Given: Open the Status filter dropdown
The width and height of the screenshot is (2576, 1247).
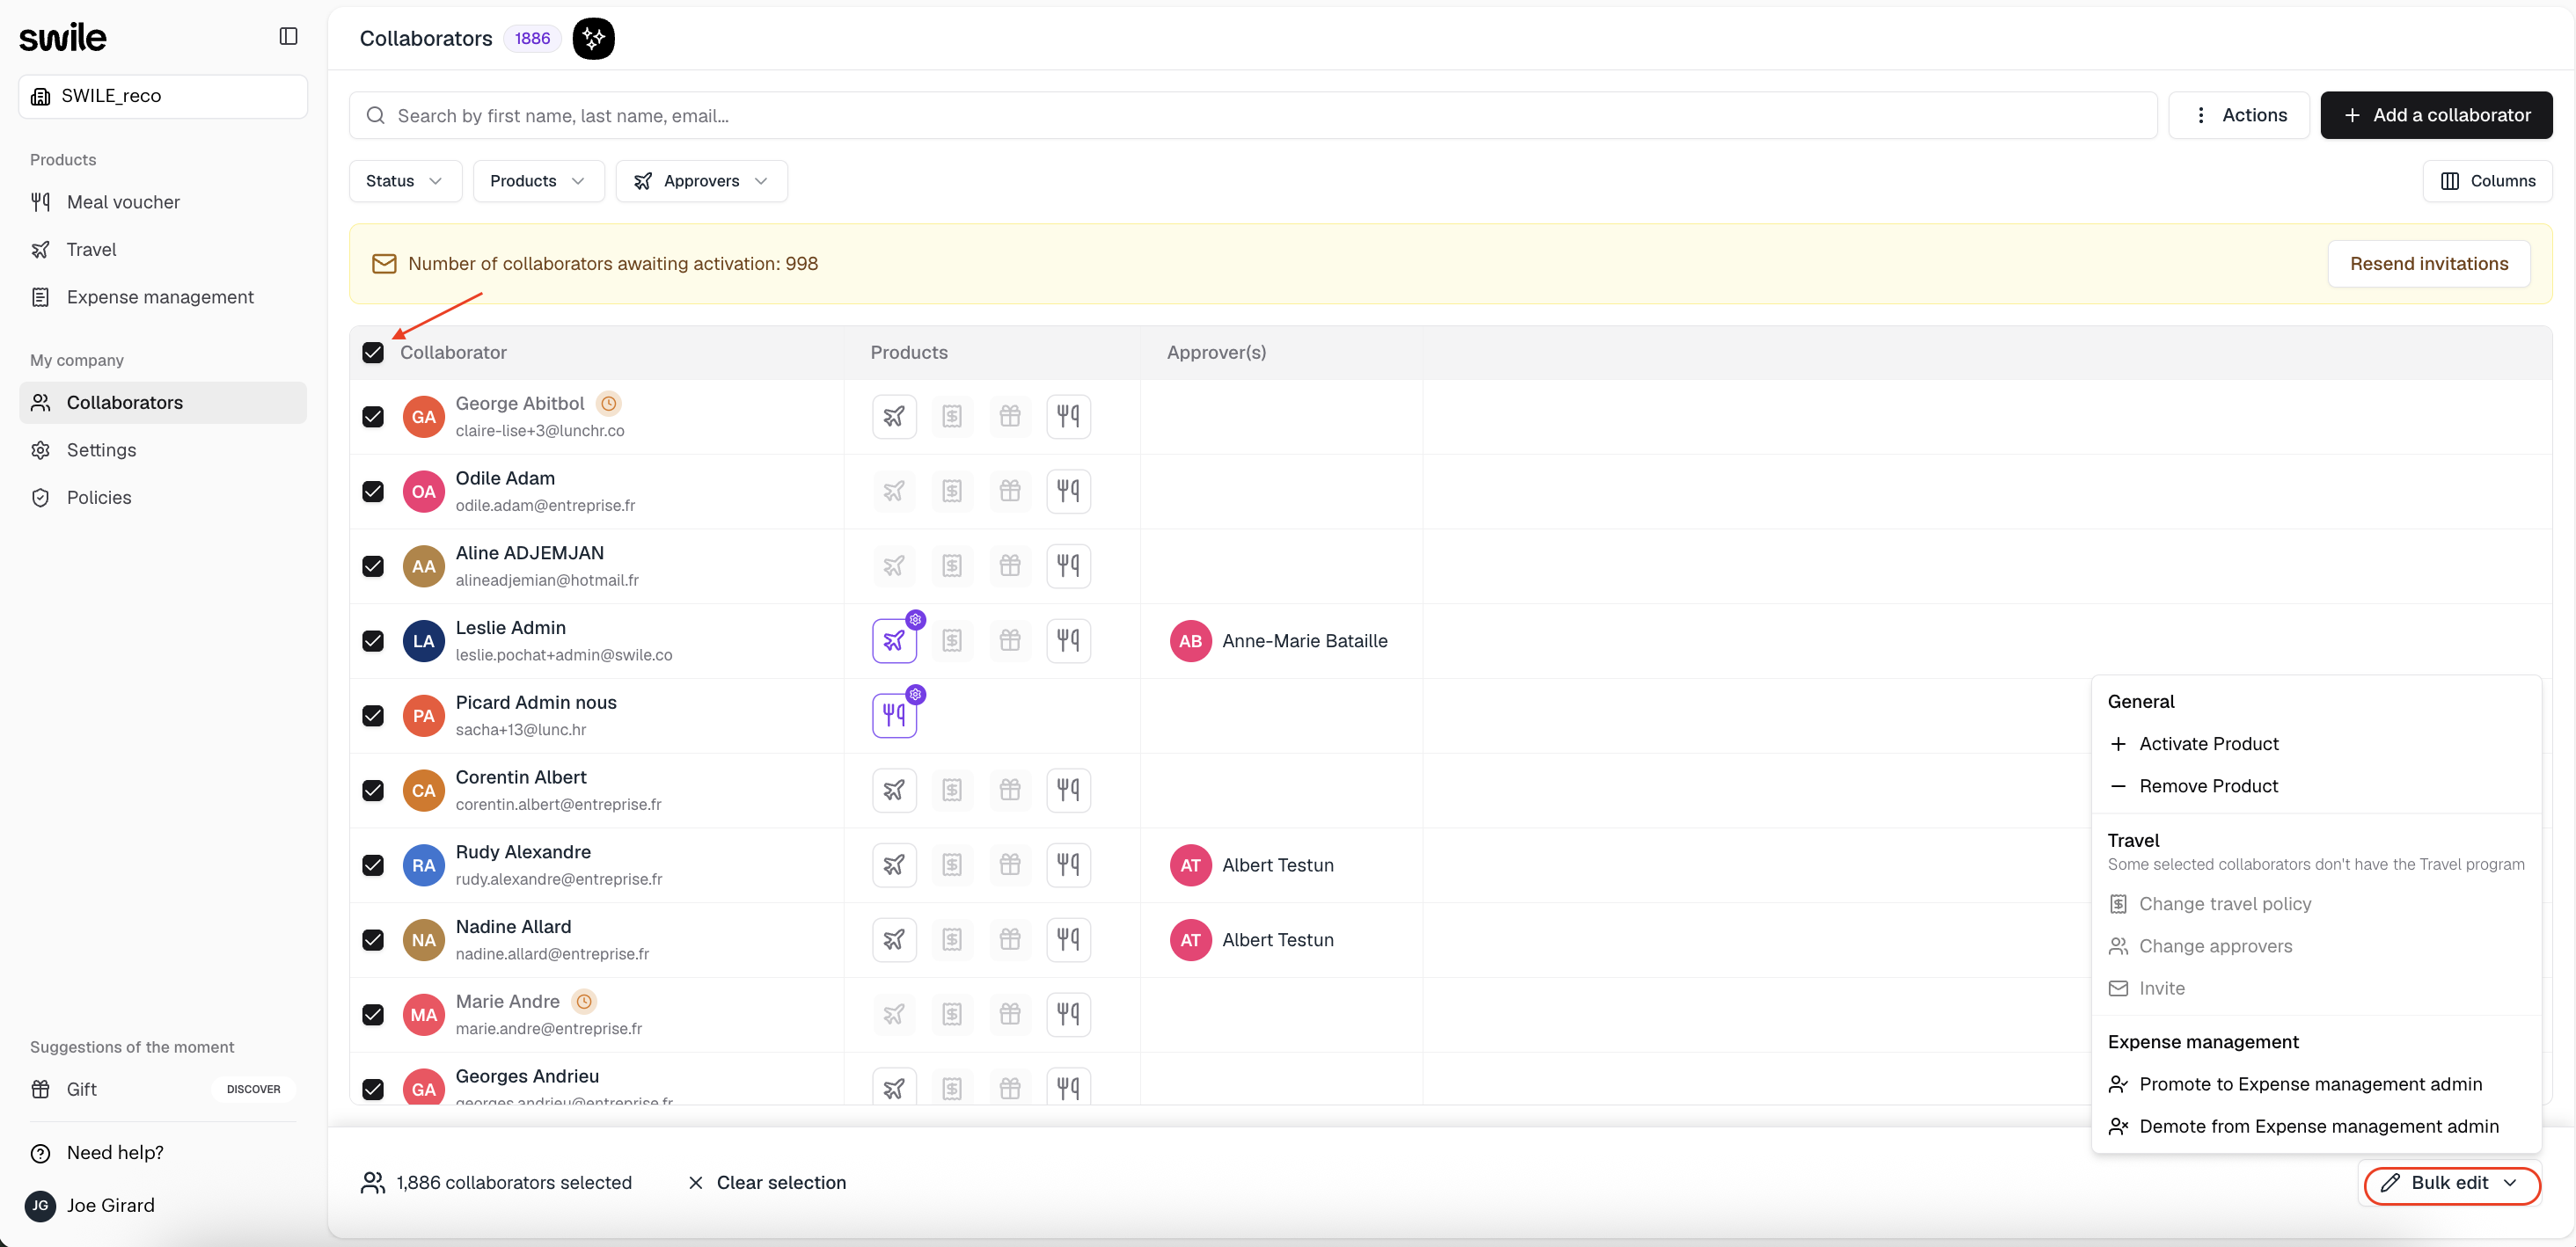Looking at the screenshot, I should point(405,181).
